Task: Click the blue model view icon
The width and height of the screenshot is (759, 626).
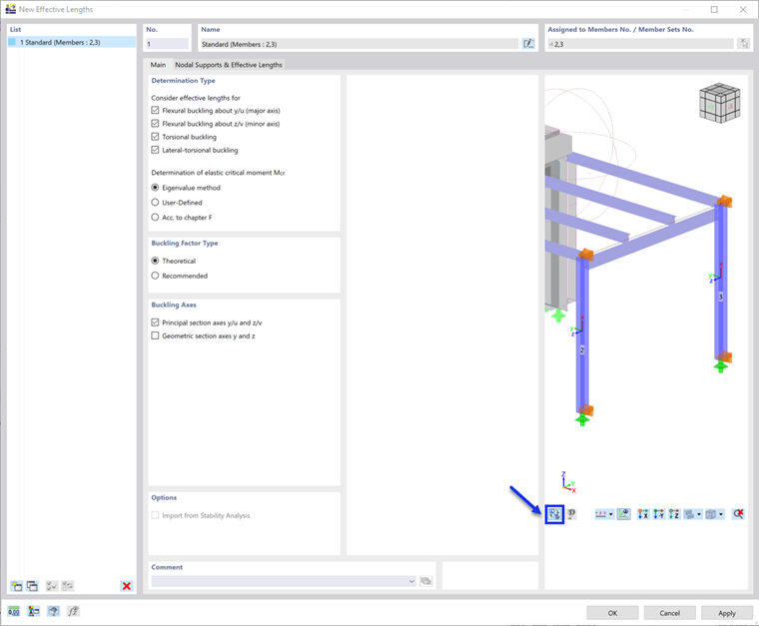Action: point(53,611)
